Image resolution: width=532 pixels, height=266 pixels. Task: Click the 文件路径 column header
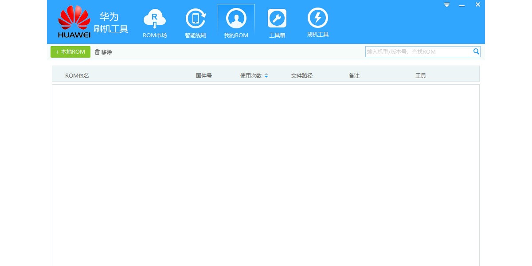(302, 76)
